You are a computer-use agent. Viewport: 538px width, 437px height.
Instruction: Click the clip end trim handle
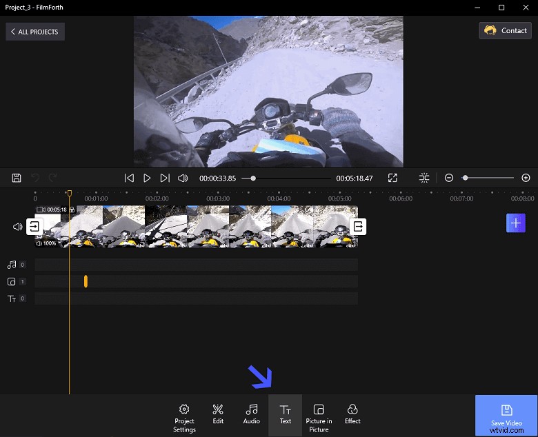click(358, 226)
